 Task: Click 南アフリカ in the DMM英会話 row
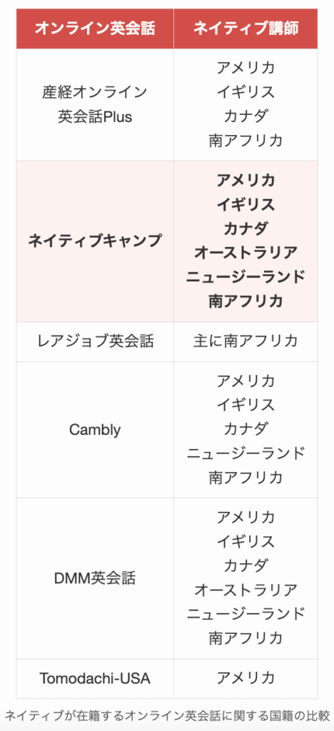246,637
